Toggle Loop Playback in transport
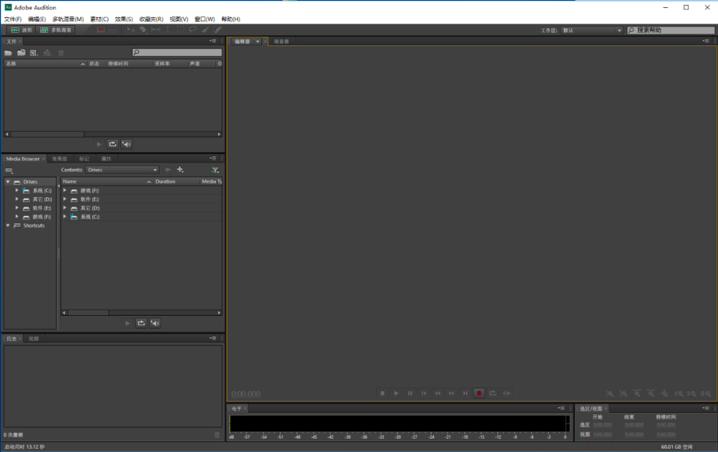 [x=493, y=394]
